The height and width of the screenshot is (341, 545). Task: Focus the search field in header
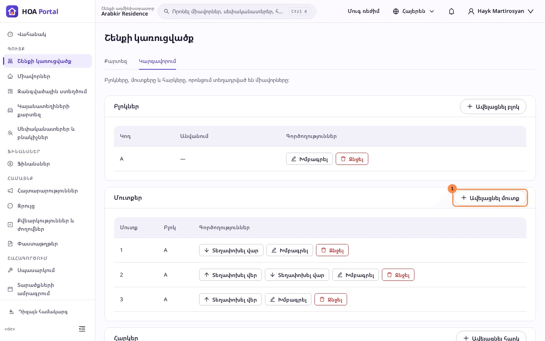point(237,11)
